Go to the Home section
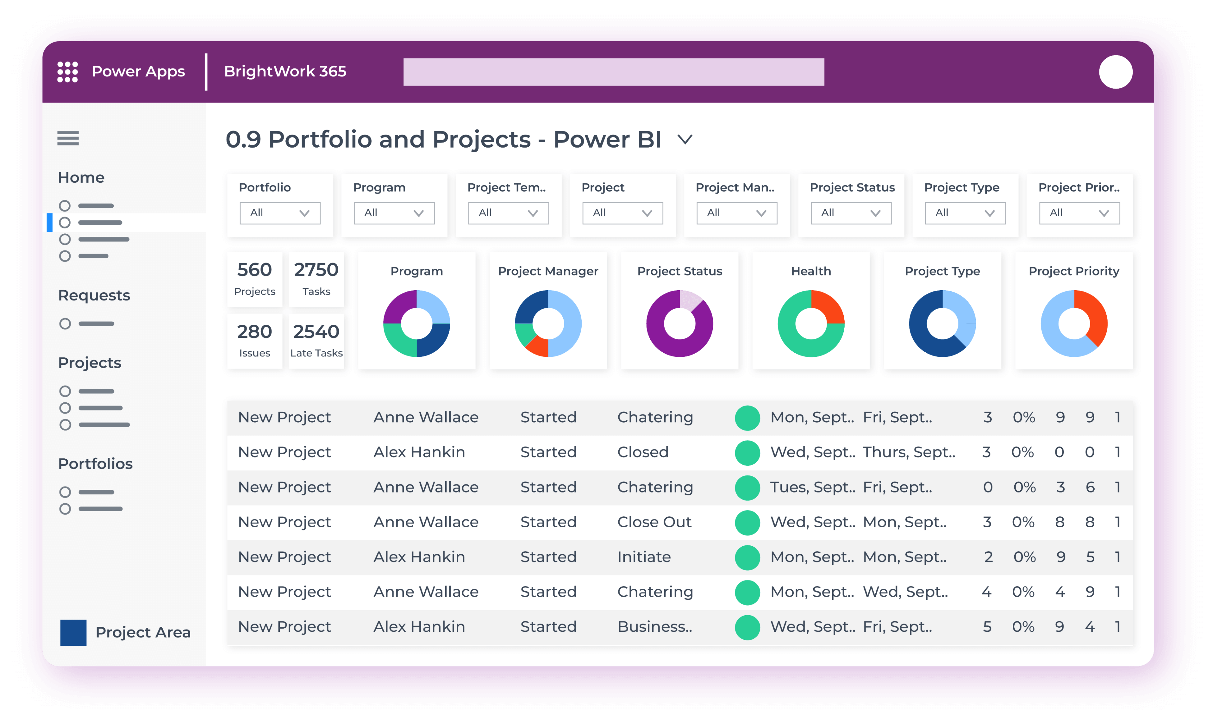Viewport: 1213px width, 724px height. point(81,178)
